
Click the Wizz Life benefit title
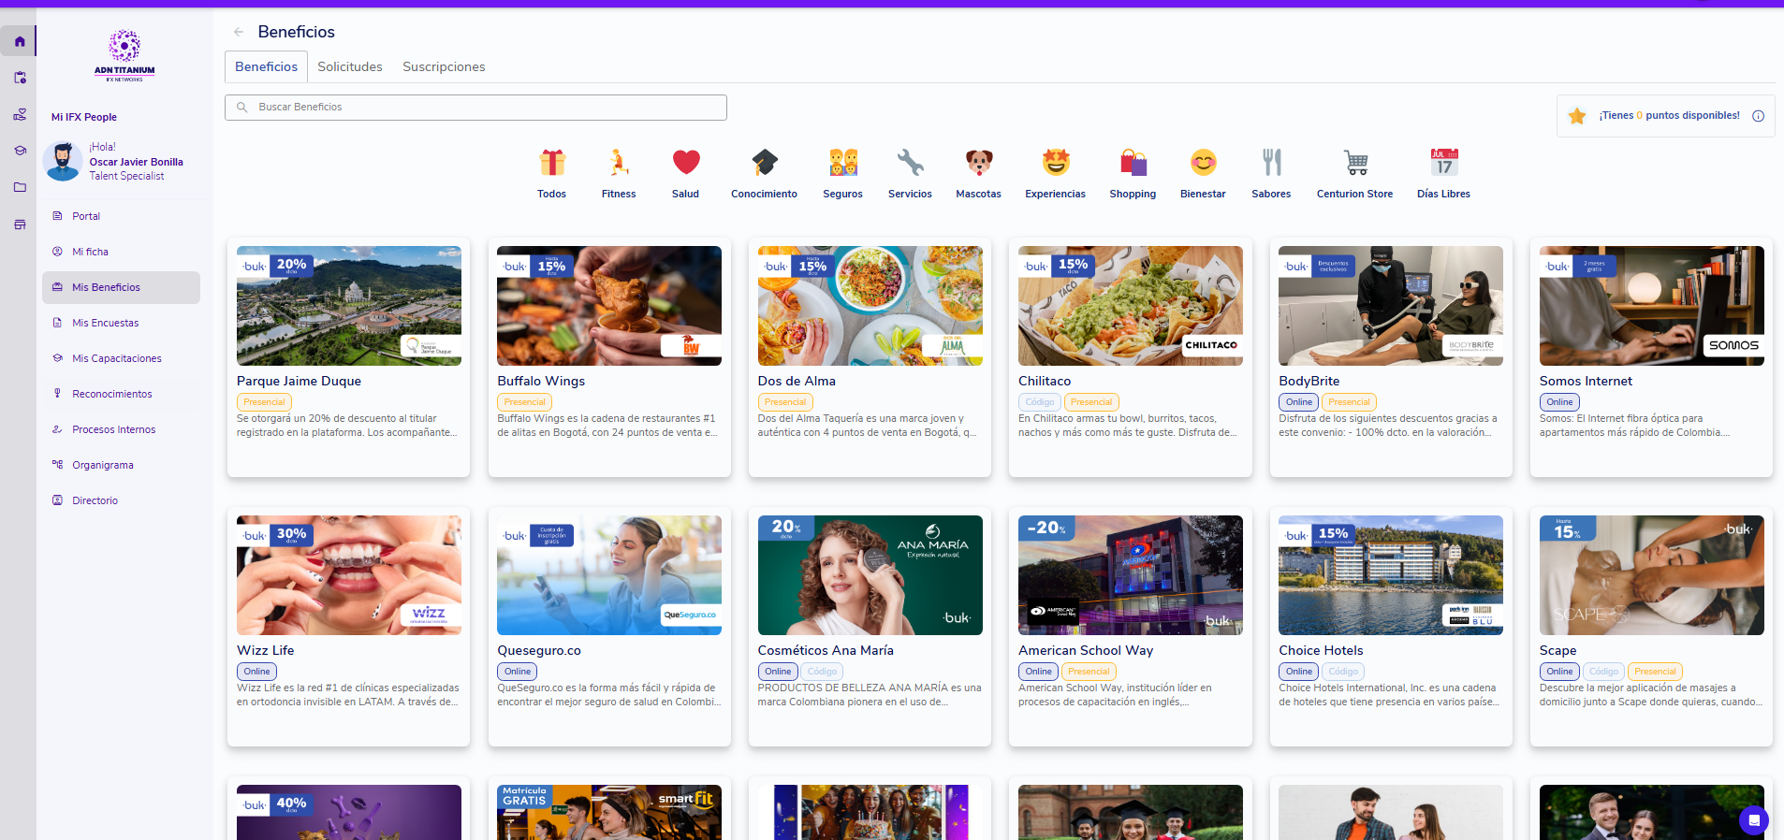[266, 650]
